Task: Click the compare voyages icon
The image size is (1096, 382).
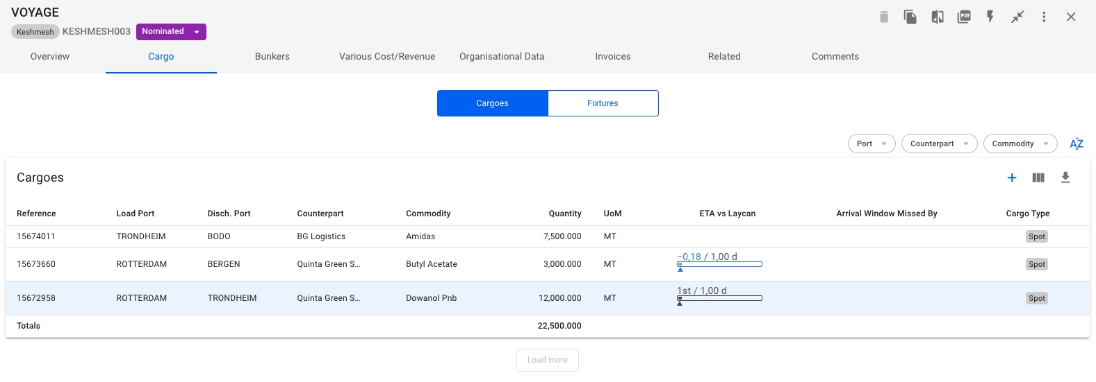Action: click(937, 17)
